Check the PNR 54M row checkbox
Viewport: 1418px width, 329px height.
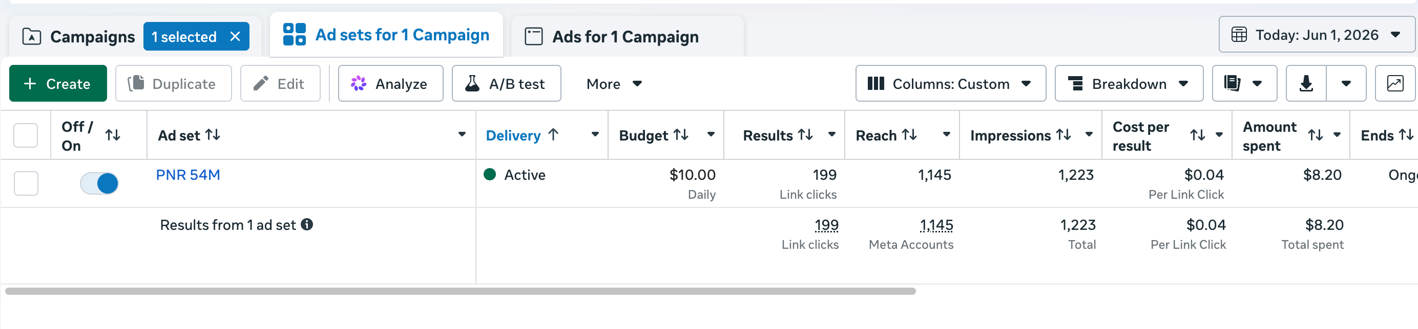coord(26,183)
